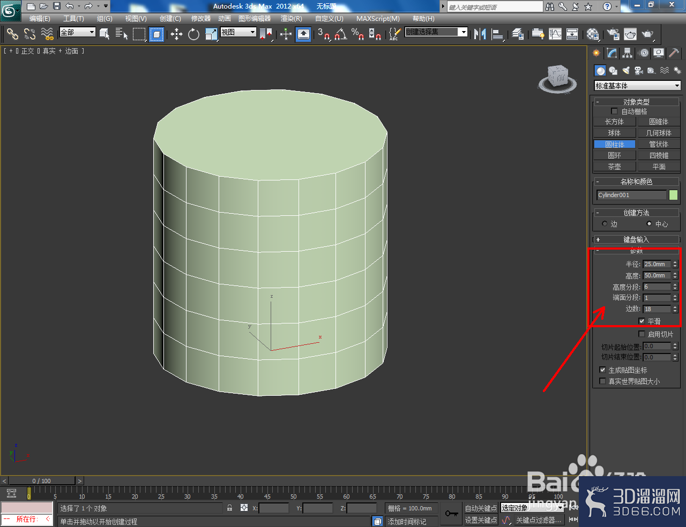Click the 半径 spinner arrows

[x=675, y=264]
